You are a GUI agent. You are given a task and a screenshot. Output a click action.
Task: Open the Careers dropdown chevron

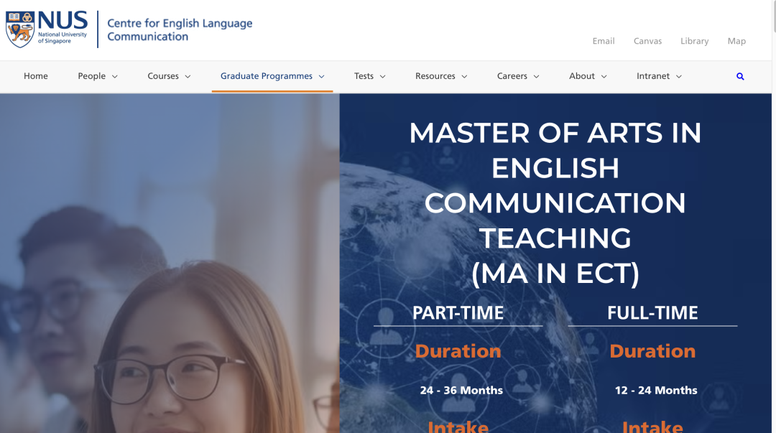tap(536, 77)
